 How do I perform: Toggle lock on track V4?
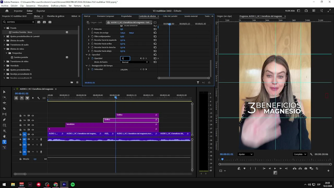coord(20,120)
